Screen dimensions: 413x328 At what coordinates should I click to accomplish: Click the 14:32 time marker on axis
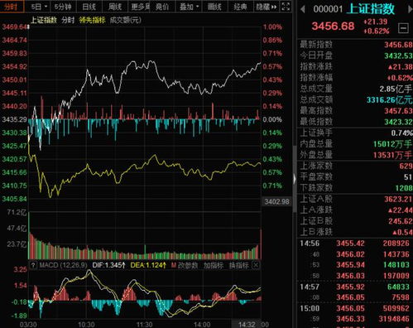tap(246, 324)
